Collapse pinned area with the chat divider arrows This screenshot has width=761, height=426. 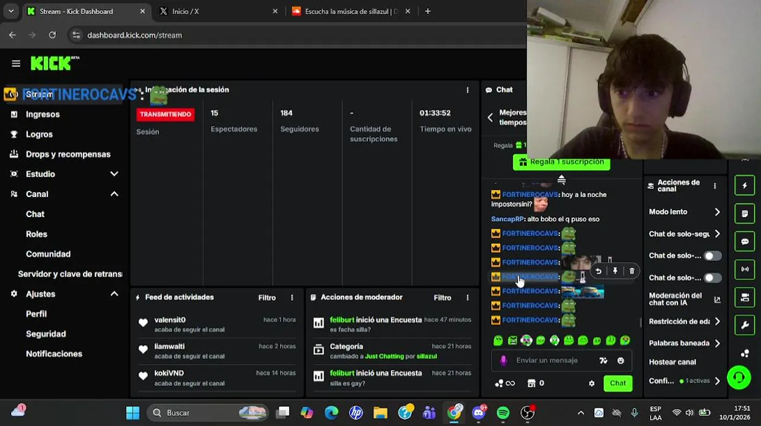(561, 180)
